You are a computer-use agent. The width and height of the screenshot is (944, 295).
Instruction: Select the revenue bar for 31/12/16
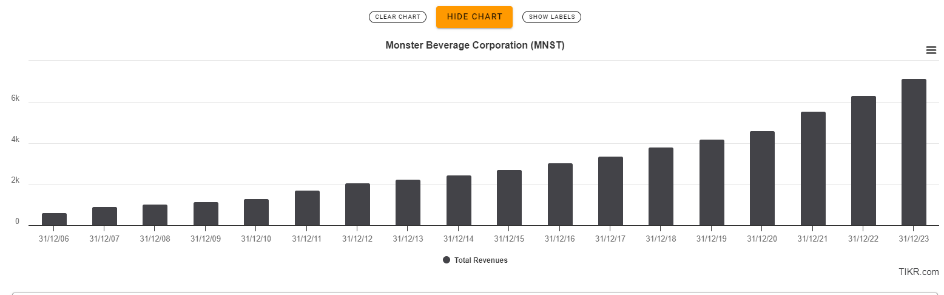(560, 194)
